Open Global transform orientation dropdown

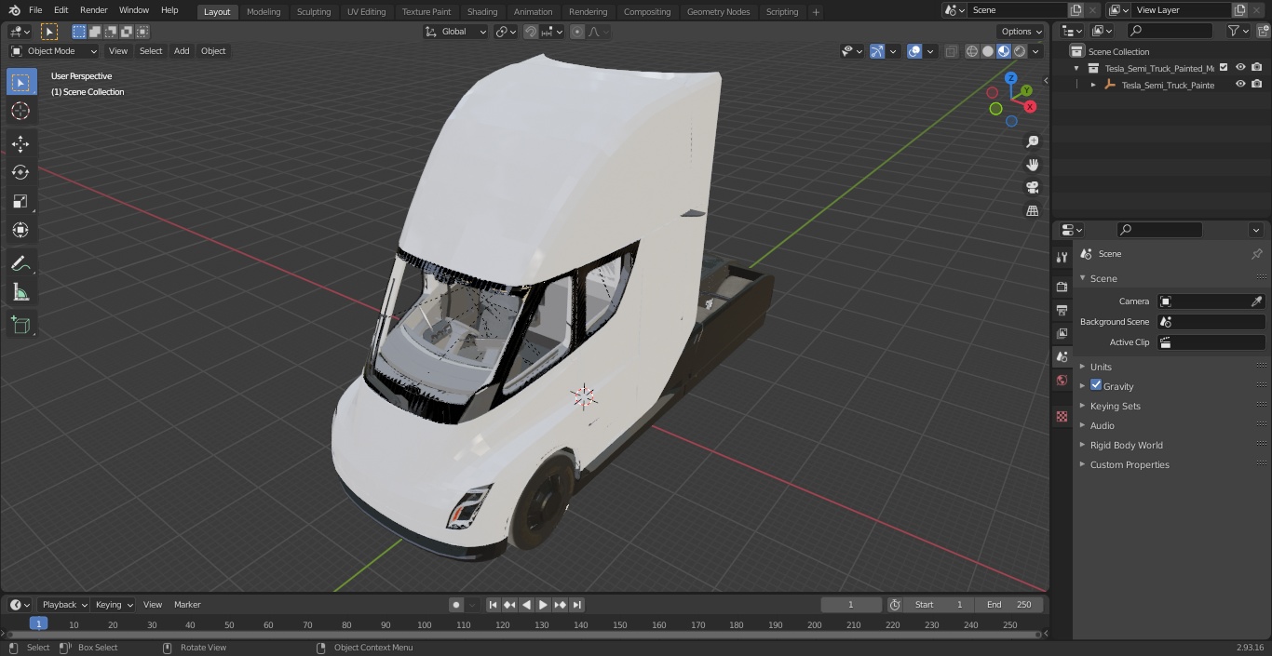point(456,32)
